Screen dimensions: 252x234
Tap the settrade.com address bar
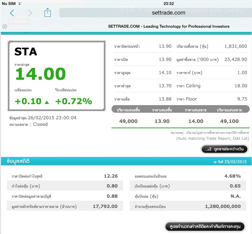(x=155, y=13)
